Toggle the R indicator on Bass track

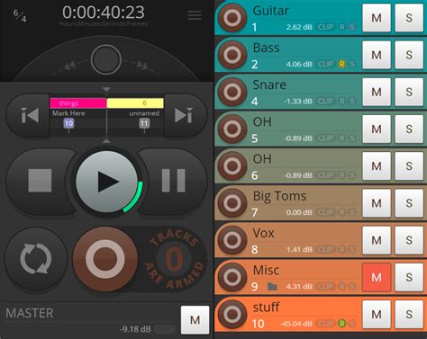pyautogui.click(x=341, y=64)
